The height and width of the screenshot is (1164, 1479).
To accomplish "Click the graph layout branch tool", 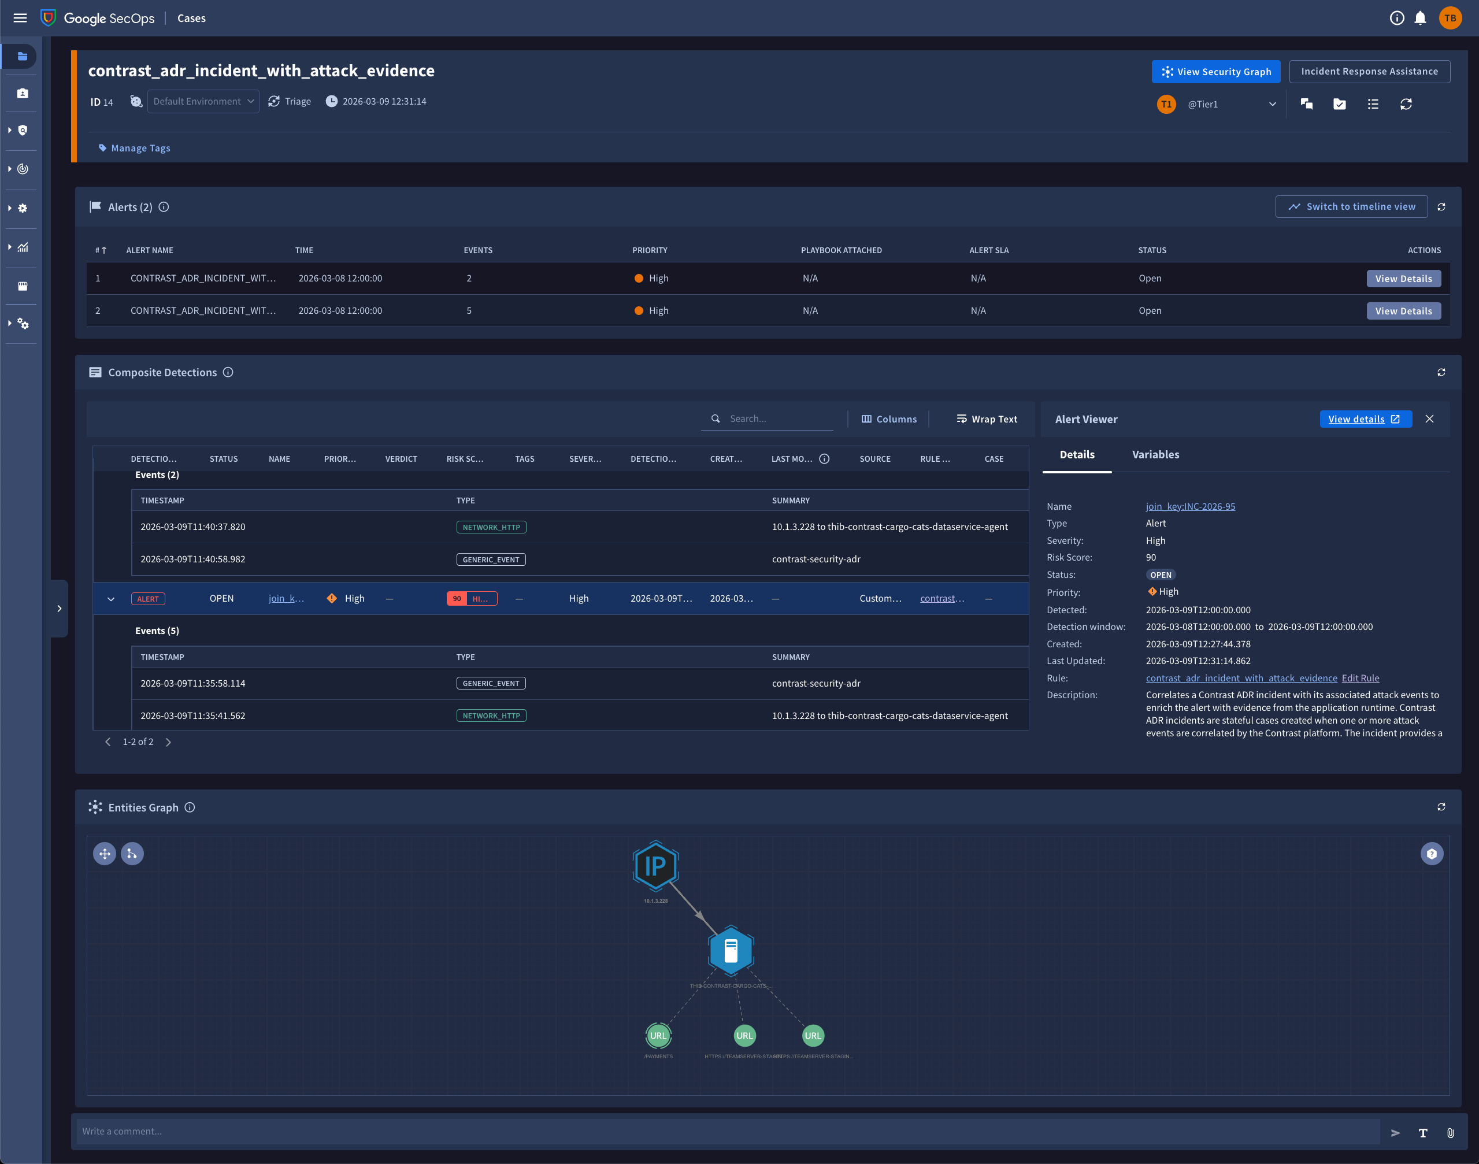I will click(x=132, y=854).
